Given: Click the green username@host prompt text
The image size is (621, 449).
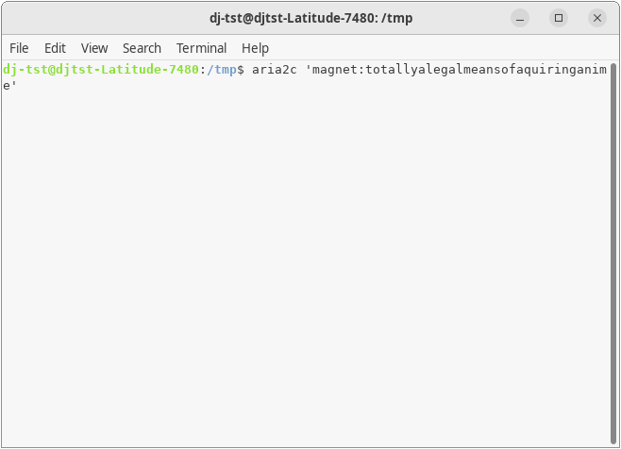Looking at the screenshot, I should click(99, 70).
